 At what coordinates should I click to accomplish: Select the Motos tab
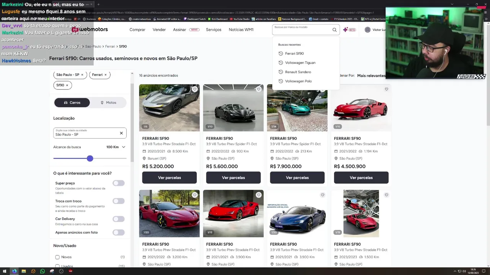pyautogui.click(x=108, y=103)
